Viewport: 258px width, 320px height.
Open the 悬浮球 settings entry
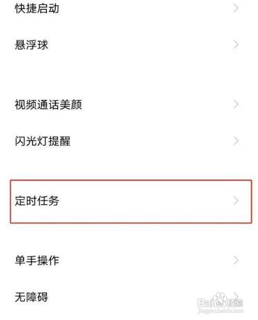[31, 45]
